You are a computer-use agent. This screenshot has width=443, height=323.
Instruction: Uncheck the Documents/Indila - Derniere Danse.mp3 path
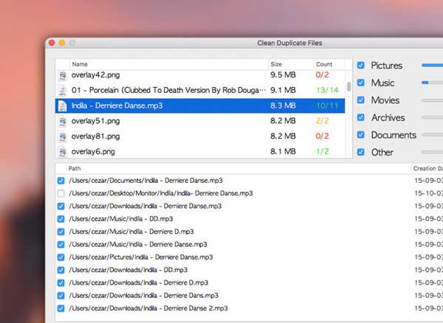61,181
